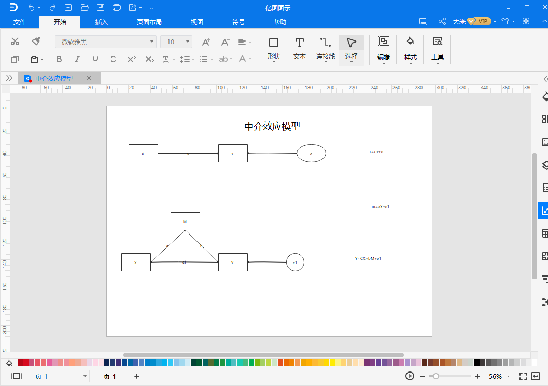
Task: Open the highlighted chart panel in right sidebar
Action: [544, 211]
